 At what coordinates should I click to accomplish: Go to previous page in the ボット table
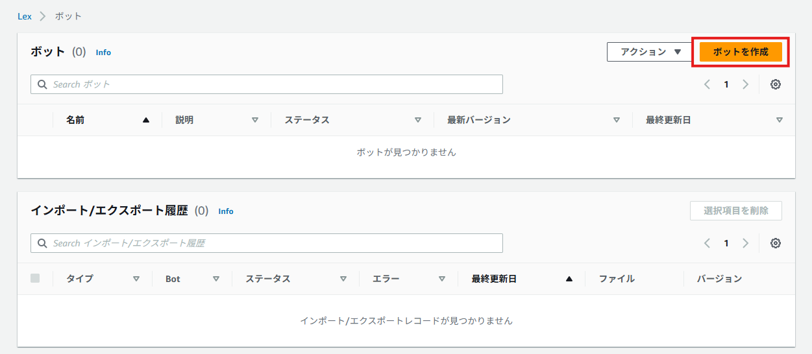coord(707,84)
